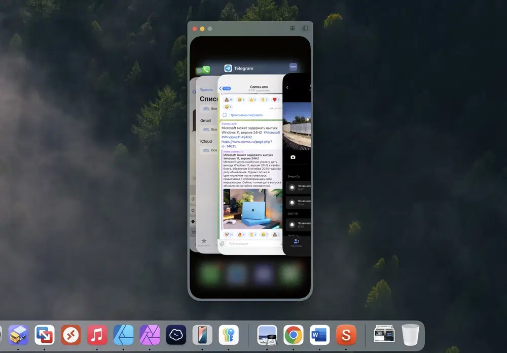Open the Позвонили event at 16:07
Viewport: 507px width, 353px height.
point(298,187)
